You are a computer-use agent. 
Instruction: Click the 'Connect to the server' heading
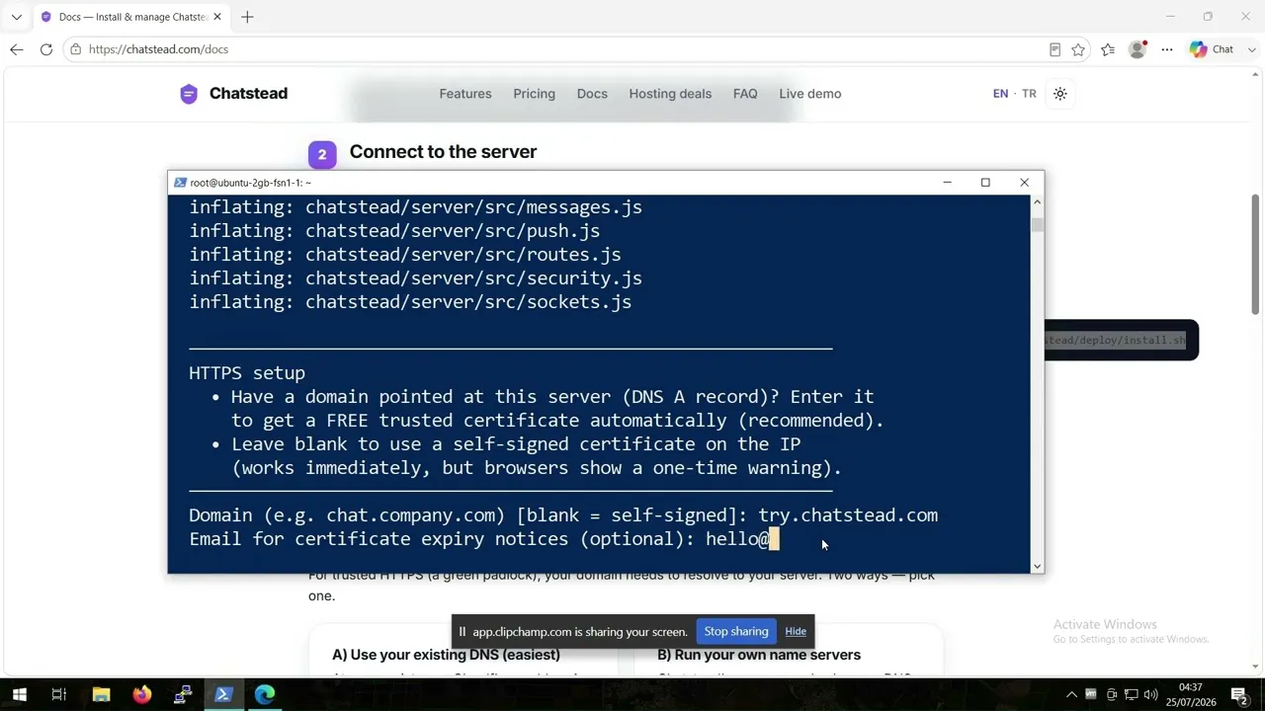click(443, 152)
